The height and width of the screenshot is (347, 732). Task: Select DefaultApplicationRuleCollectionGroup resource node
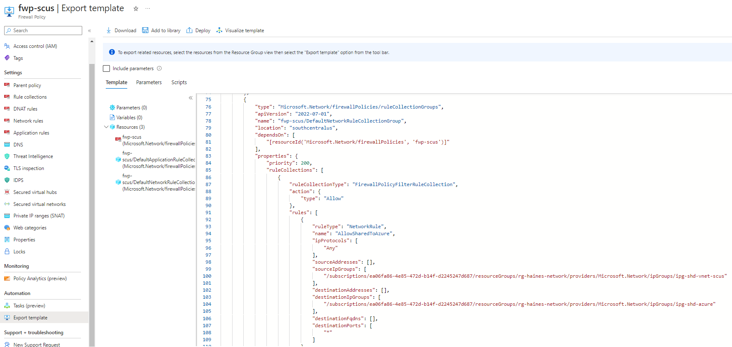point(155,160)
